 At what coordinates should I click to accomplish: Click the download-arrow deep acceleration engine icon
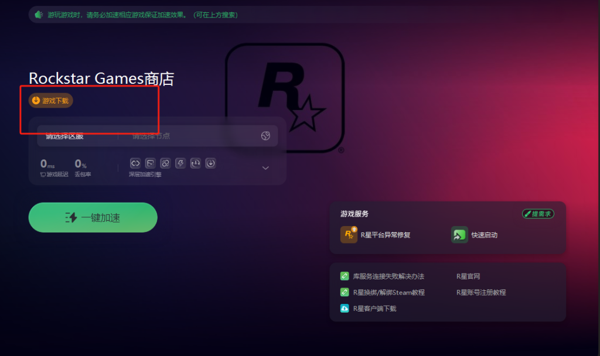pos(210,163)
